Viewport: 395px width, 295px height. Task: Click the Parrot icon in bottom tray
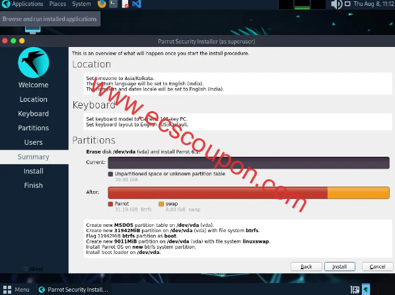click(x=366, y=289)
